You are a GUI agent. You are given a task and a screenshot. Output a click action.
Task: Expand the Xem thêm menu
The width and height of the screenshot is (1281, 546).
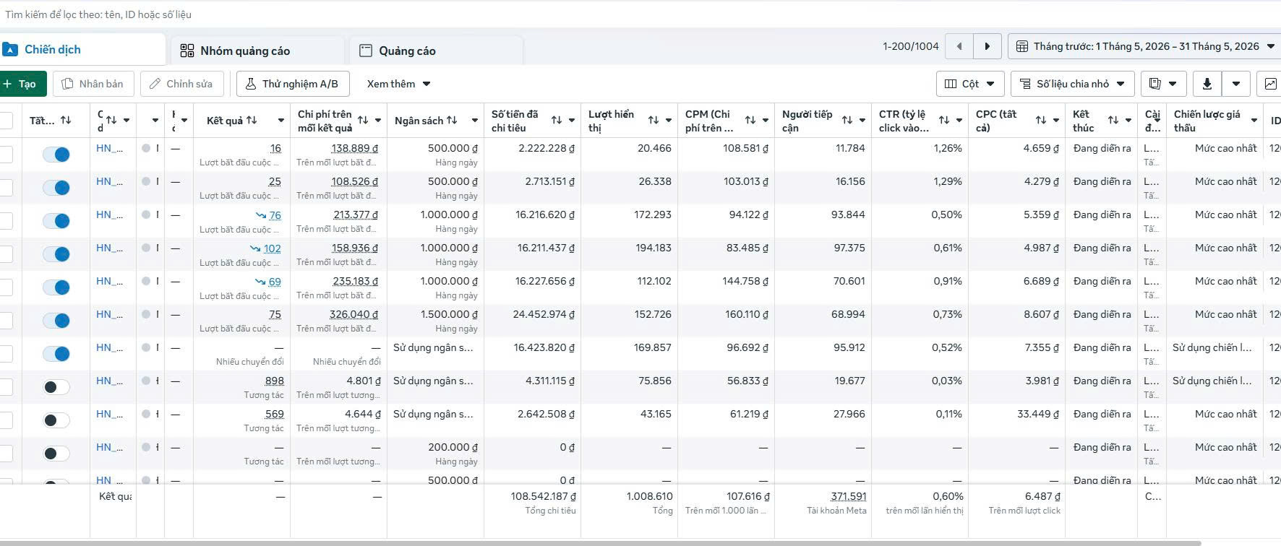(x=398, y=84)
